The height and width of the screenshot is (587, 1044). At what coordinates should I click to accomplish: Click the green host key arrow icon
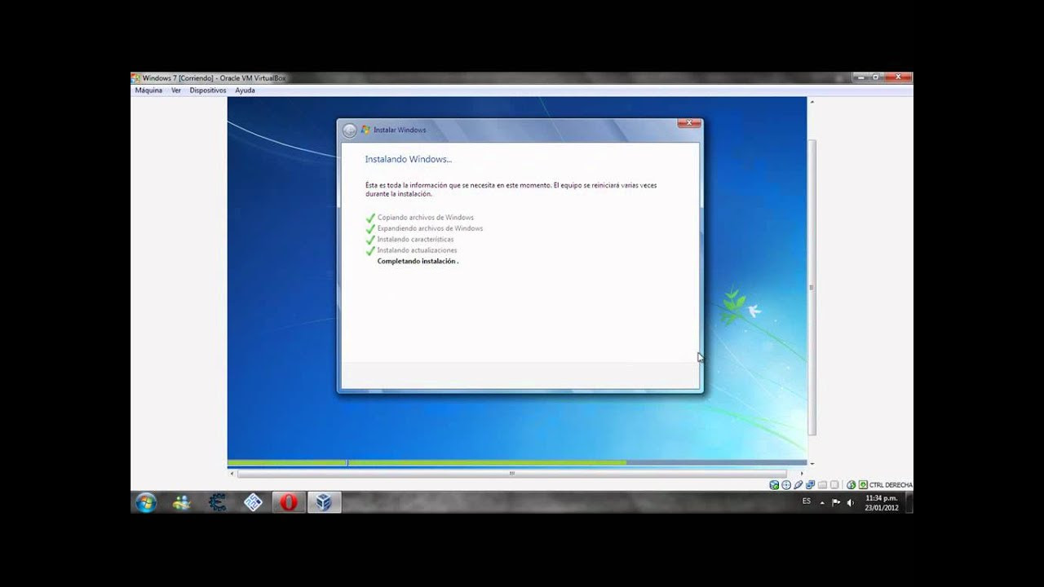click(x=863, y=484)
